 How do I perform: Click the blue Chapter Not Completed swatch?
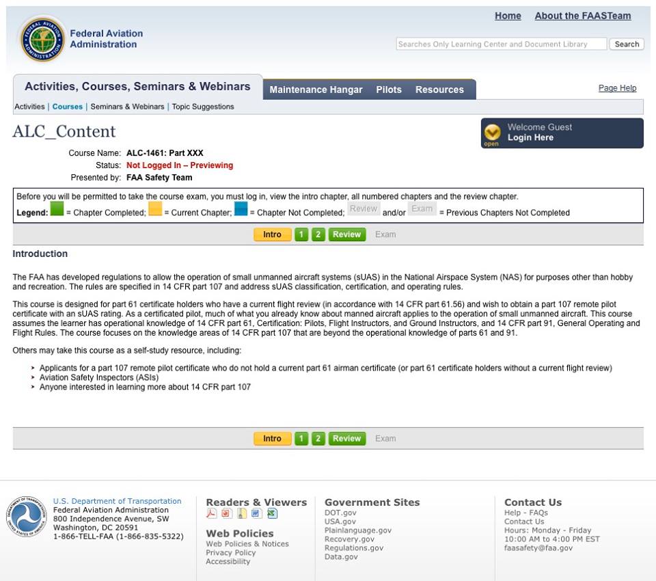241,210
